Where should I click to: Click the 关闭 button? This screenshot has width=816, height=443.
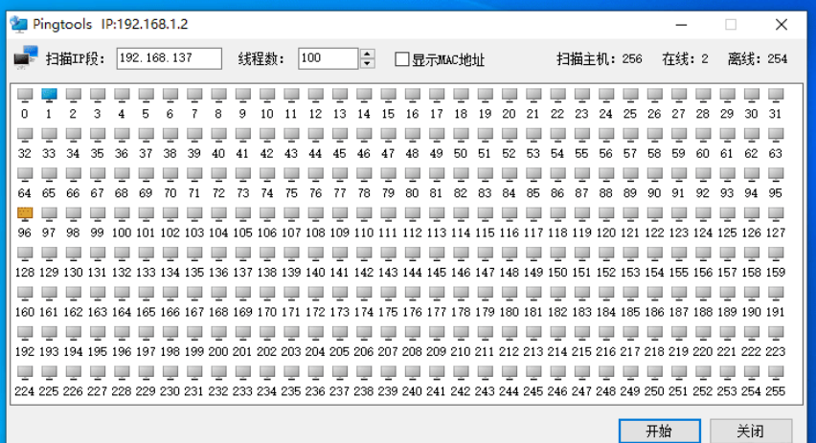[751, 432]
